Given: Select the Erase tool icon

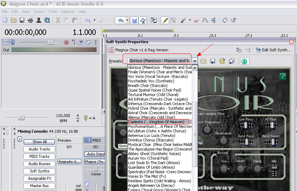Looking at the screenshot, I should tap(196, 20).
